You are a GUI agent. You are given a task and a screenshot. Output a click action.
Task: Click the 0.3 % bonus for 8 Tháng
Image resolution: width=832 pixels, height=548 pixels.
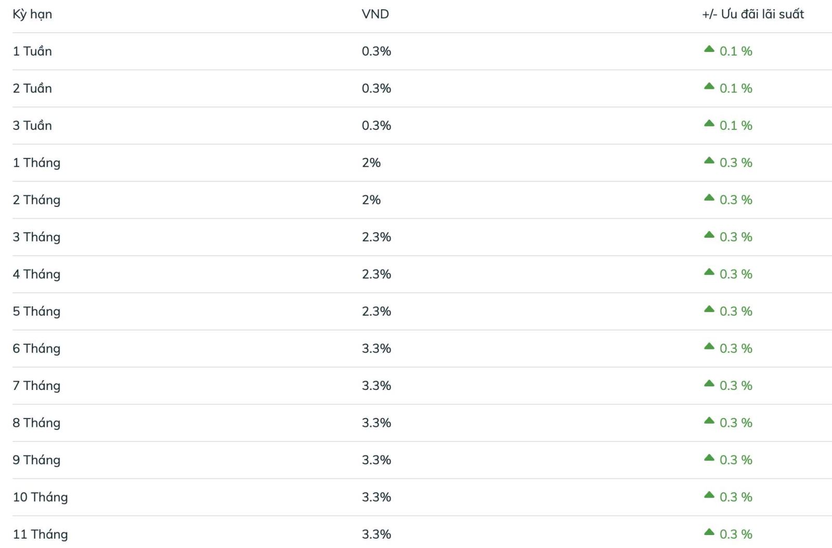[x=735, y=423]
